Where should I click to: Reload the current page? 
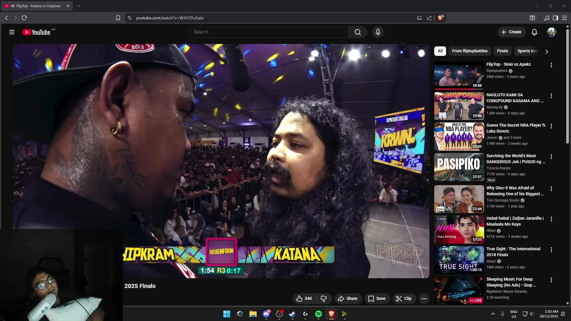pyautogui.click(x=24, y=18)
